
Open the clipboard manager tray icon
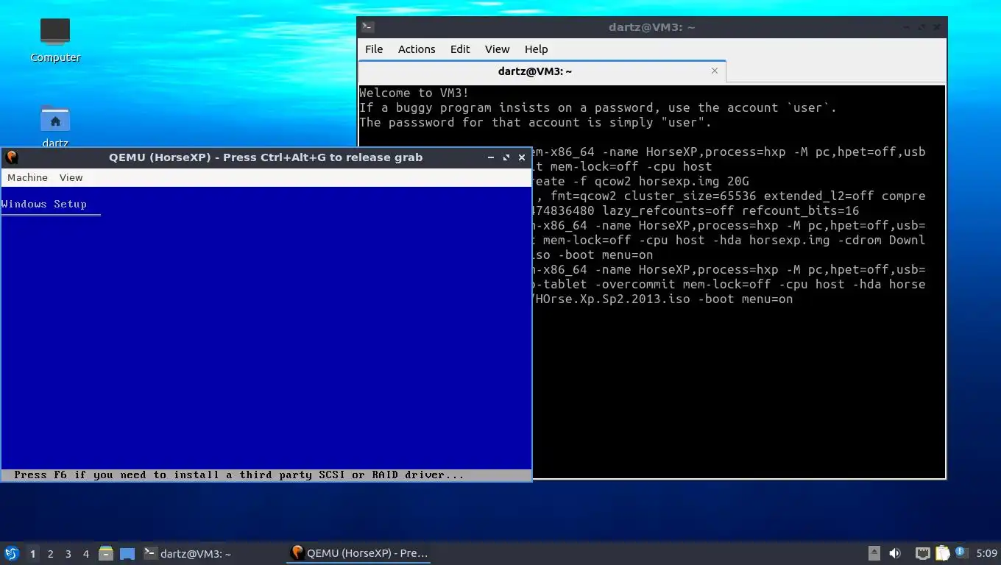pos(943,553)
